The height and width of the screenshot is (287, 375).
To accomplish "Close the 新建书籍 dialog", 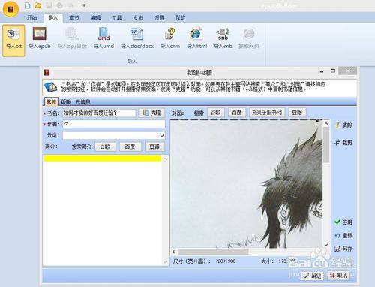I will (x=347, y=71).
